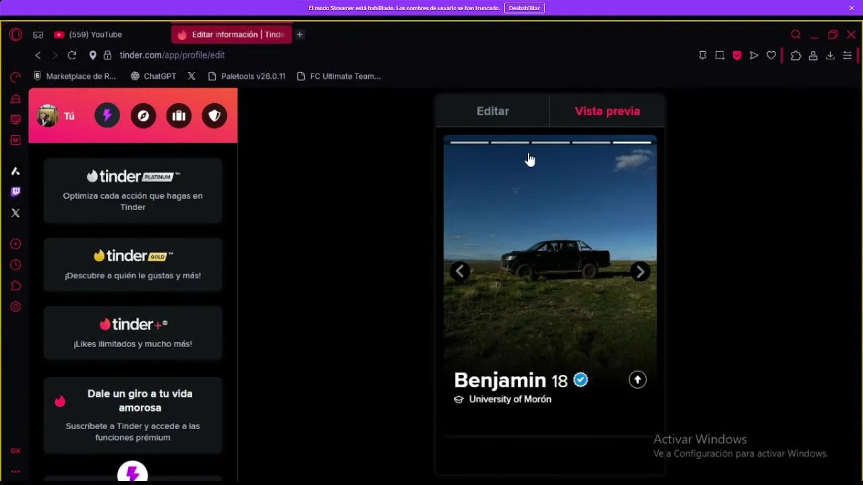
Task: Add page to bookmarks heart icon
Action: pos(771,55)
